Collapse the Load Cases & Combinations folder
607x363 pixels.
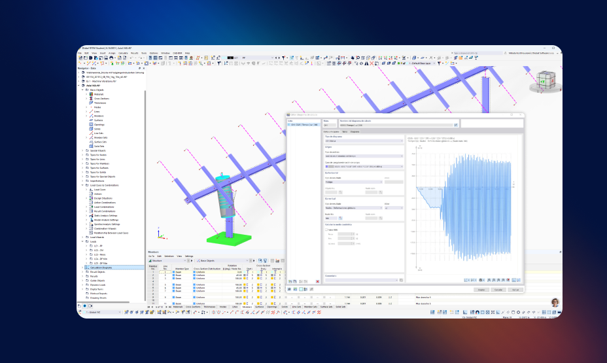82,185
